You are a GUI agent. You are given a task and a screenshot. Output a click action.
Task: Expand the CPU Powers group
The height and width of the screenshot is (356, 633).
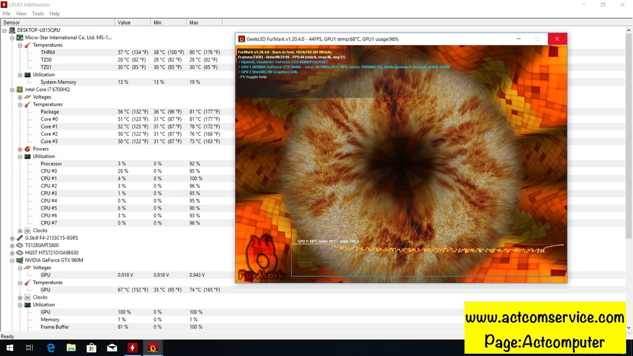tap(20, 149)
